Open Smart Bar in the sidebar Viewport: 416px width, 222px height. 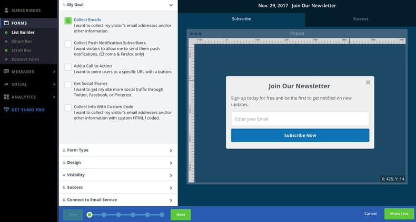(x=22, y=41)
